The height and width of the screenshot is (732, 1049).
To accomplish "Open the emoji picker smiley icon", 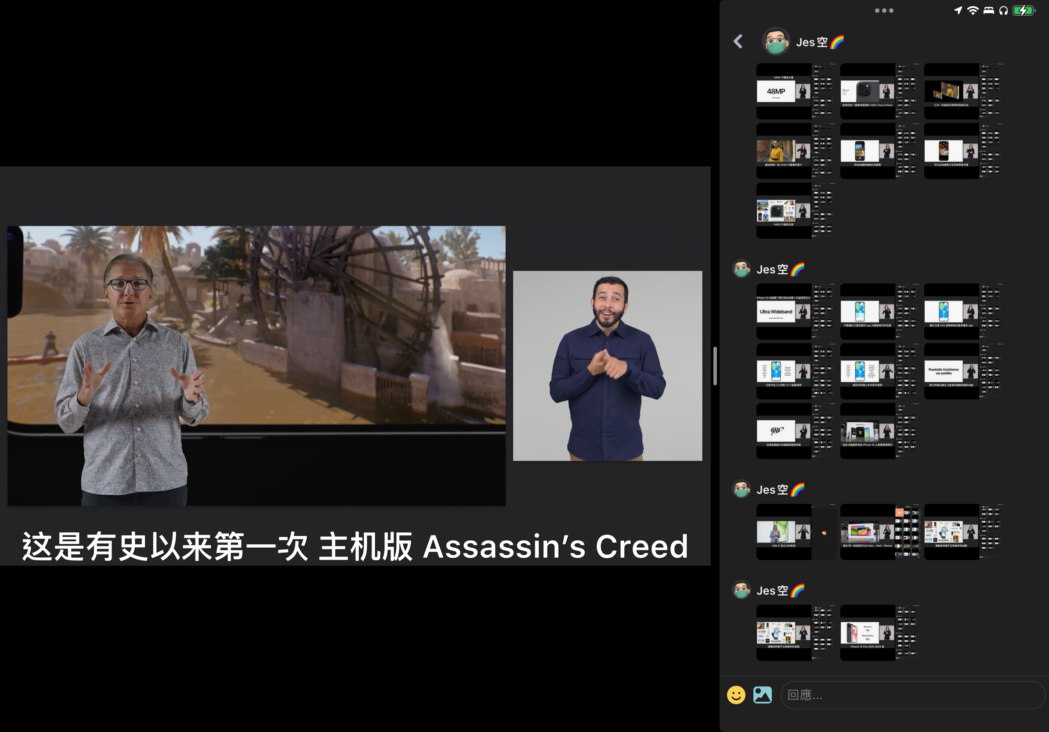I will (x=736, y=695).
